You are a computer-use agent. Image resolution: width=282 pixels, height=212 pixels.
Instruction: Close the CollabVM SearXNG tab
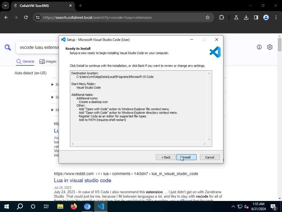click(70, 6)
